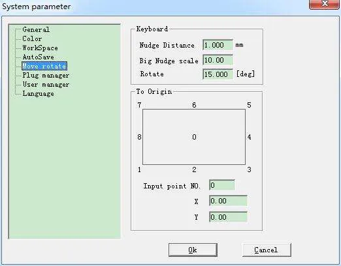Click the Y origin value field

(x=228, y=217)
